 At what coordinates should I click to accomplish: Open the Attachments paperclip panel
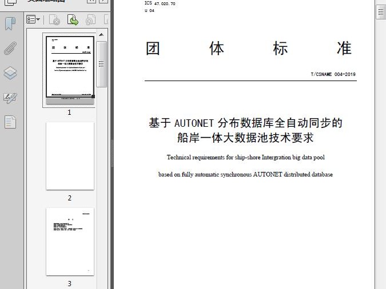click(10, 48)
